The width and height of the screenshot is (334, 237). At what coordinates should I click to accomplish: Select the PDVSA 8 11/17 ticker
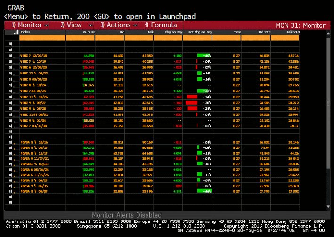34,153
